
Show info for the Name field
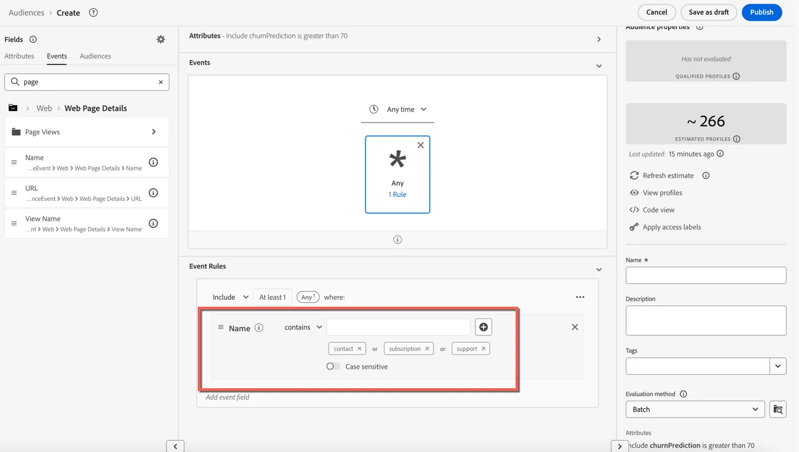(153, 162)
